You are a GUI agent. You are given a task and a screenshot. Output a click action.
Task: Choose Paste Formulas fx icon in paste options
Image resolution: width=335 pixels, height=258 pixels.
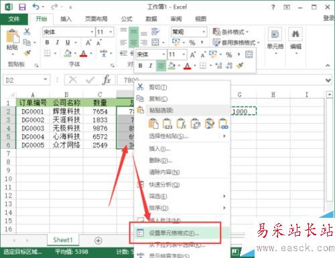click(182, 123)
